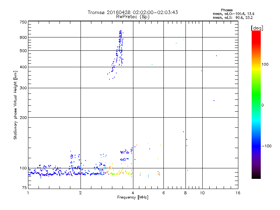The image size is (280, 210).
Task: Click the y-axis tick label '200'
Action: click(23, 118)
